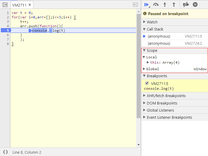Uncheck the VM2711:5 breakpoint checkbox
This screenshot has height=156, width=208.
(x=147, y=83)
